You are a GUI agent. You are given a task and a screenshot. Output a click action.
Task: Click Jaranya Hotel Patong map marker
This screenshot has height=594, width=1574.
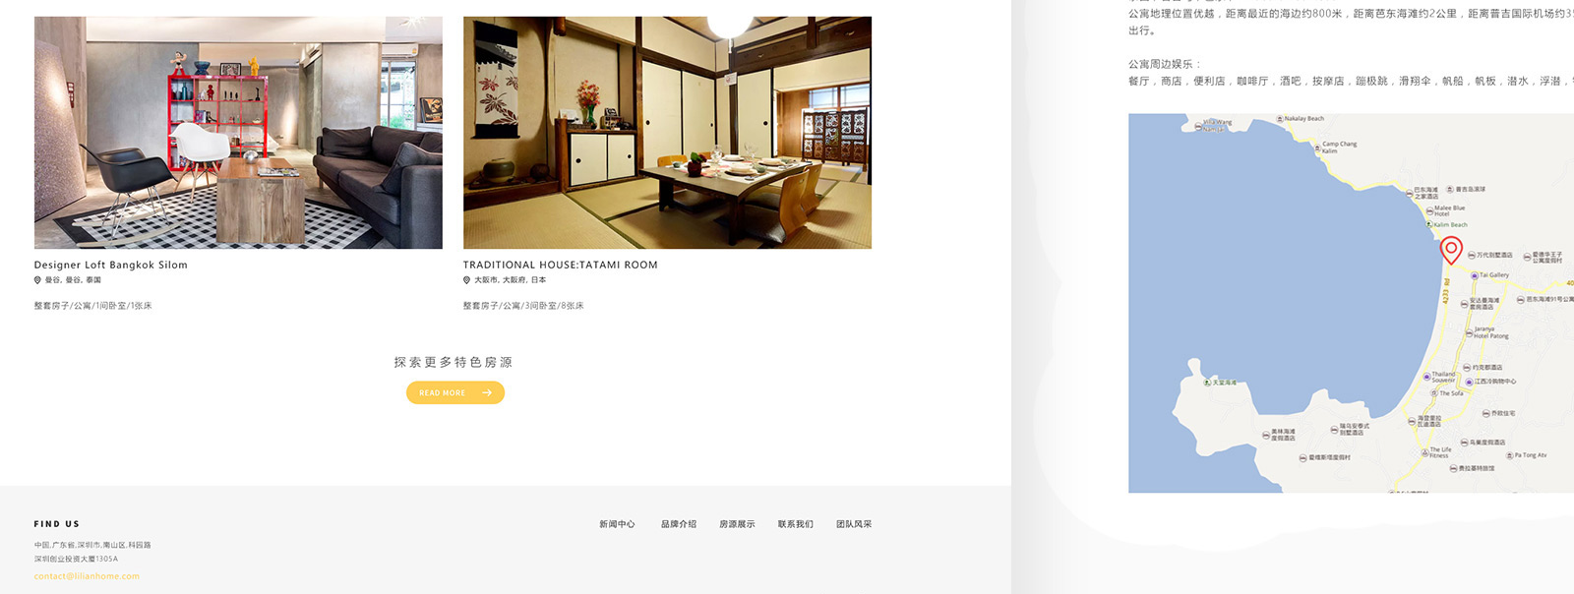pyautogui.click(x=1469, y=333)
